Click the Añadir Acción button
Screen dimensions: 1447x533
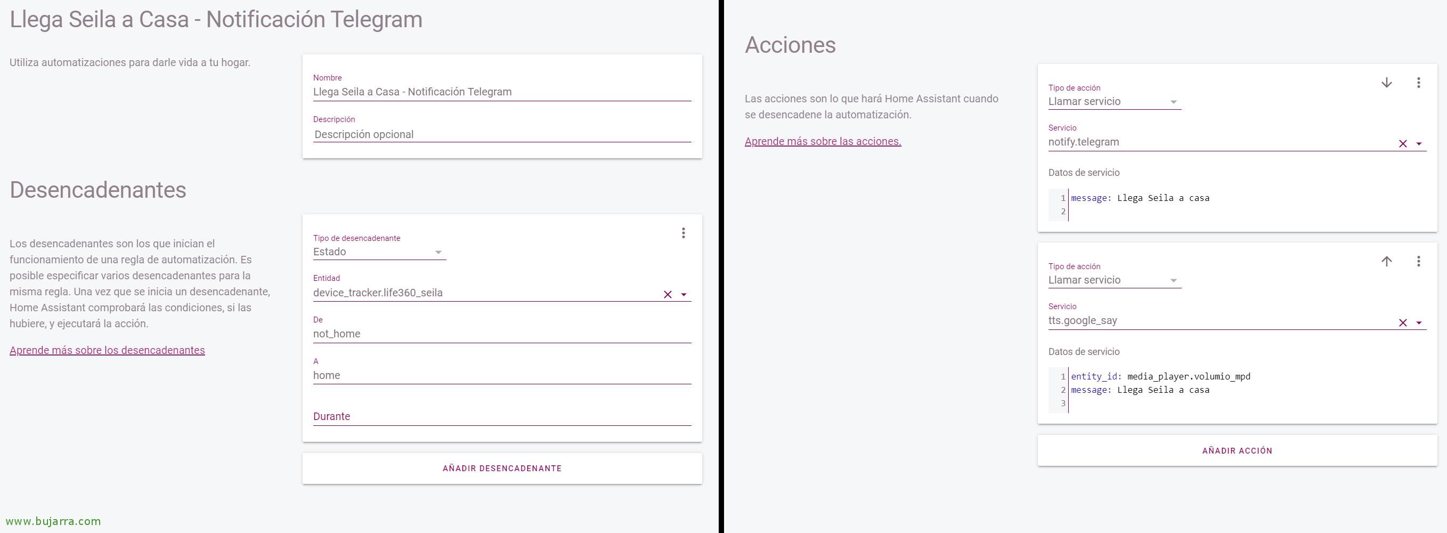1237,450
